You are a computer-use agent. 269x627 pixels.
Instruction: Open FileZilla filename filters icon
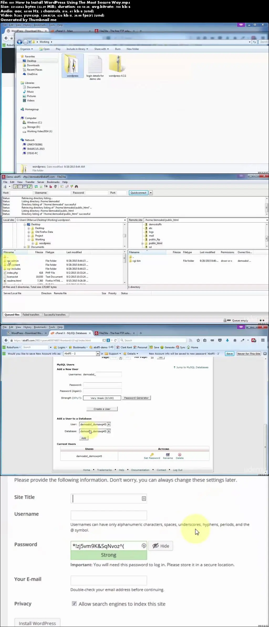62,187
